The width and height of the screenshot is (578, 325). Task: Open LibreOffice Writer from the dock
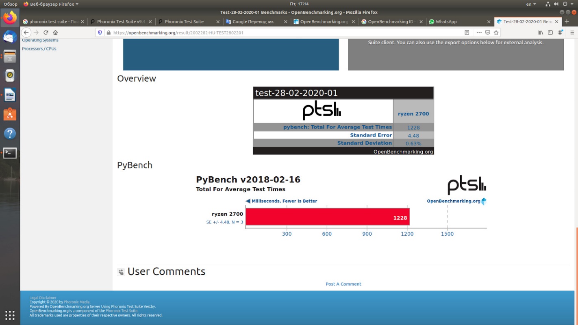(10, 95)
